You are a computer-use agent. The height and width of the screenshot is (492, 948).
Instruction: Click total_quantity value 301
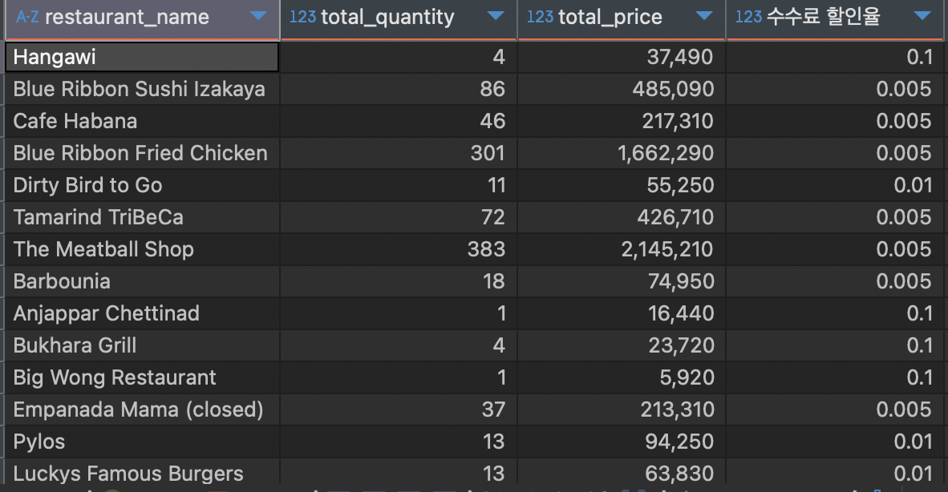pyautogui.click(x=488, y=153)
